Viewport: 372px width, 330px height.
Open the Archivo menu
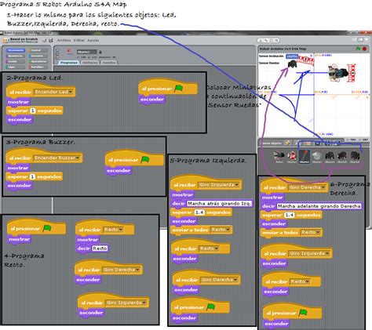64,40
